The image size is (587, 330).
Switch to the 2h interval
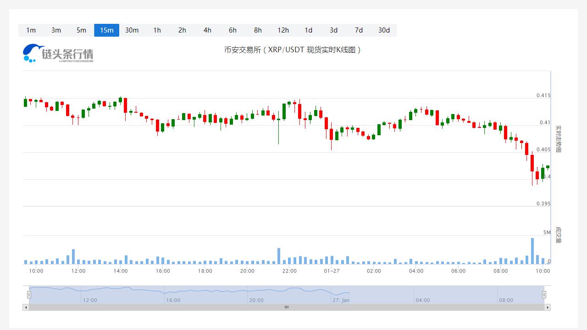point(182,30)
